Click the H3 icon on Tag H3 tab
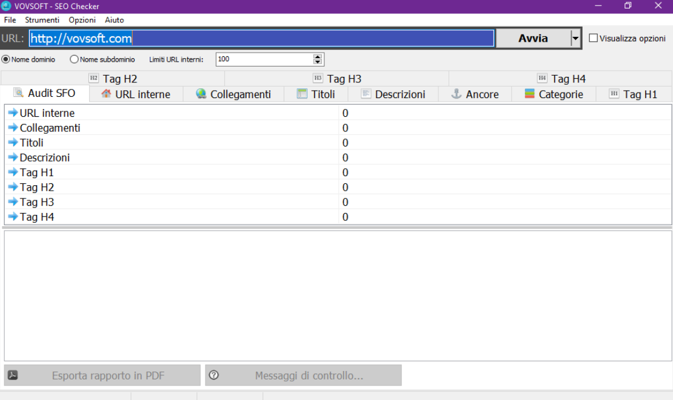 (318, 78)
